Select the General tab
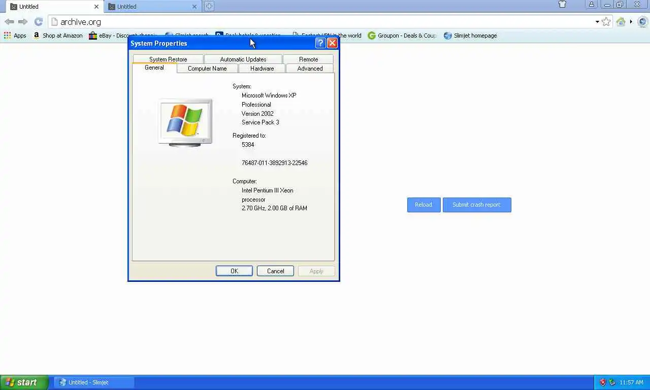 click(x=154, y=68)
